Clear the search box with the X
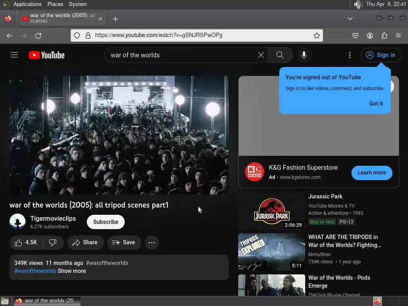This screenshot has height=306, width=408. pos(261,55)
